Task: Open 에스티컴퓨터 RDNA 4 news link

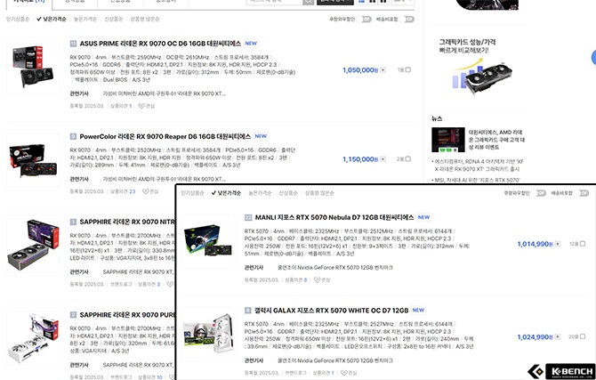Action: pyautogui.click(x=479, y=166)
